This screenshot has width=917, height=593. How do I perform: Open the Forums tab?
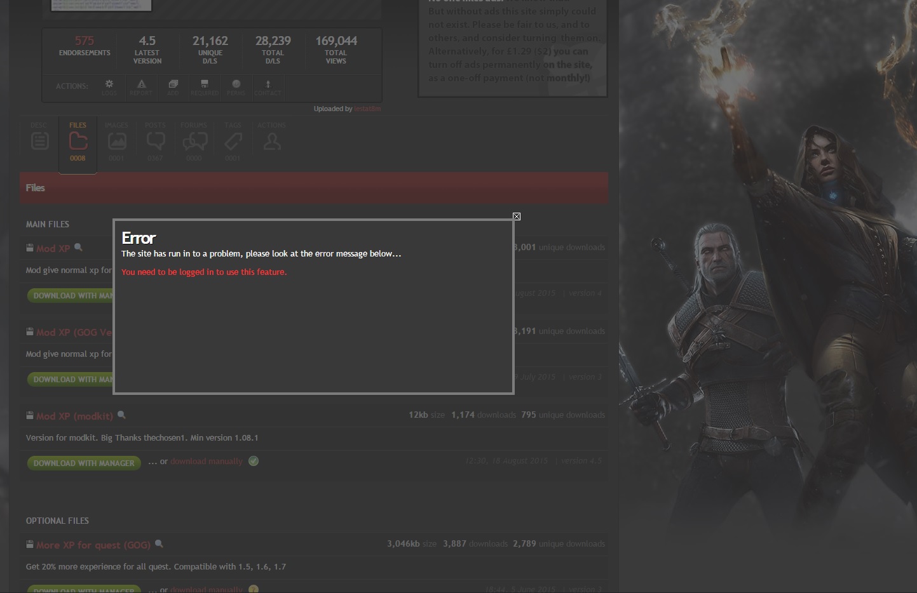click(194, 142)
